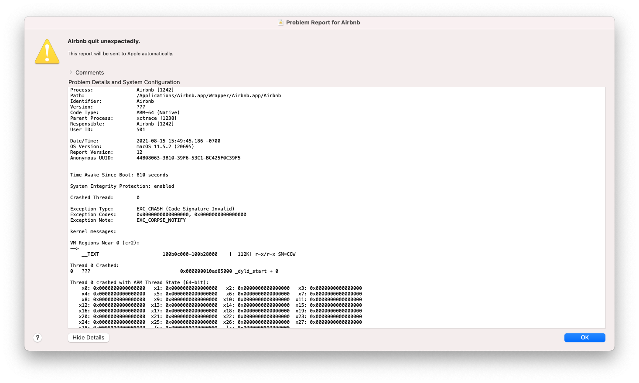639x383 pixels.
Task: Open help with the question mark button
Action: click(x=38, y=338)
